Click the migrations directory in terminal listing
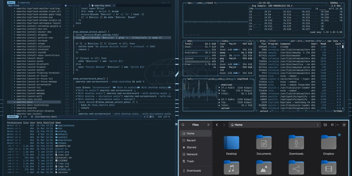The image size is (352, 176). [65, 140]
